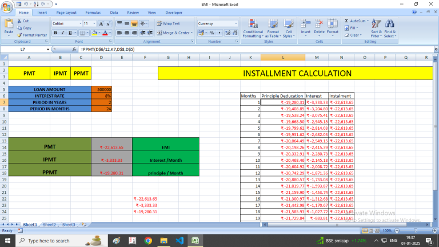Open Visual Studio Code from the taskbar
The width and height of the screenshot is (439, 247).
point(179,241)
